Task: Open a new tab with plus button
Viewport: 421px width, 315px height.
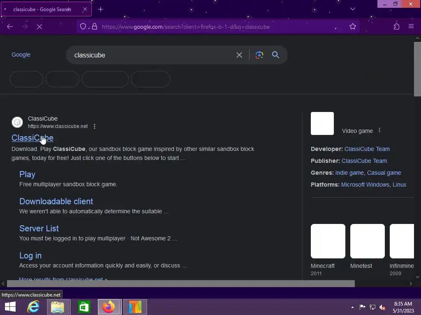Action: tap(100, 9)
